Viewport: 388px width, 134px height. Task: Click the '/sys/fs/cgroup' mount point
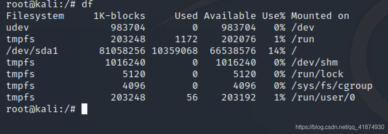pyautogui.click(x=332, y=86)
